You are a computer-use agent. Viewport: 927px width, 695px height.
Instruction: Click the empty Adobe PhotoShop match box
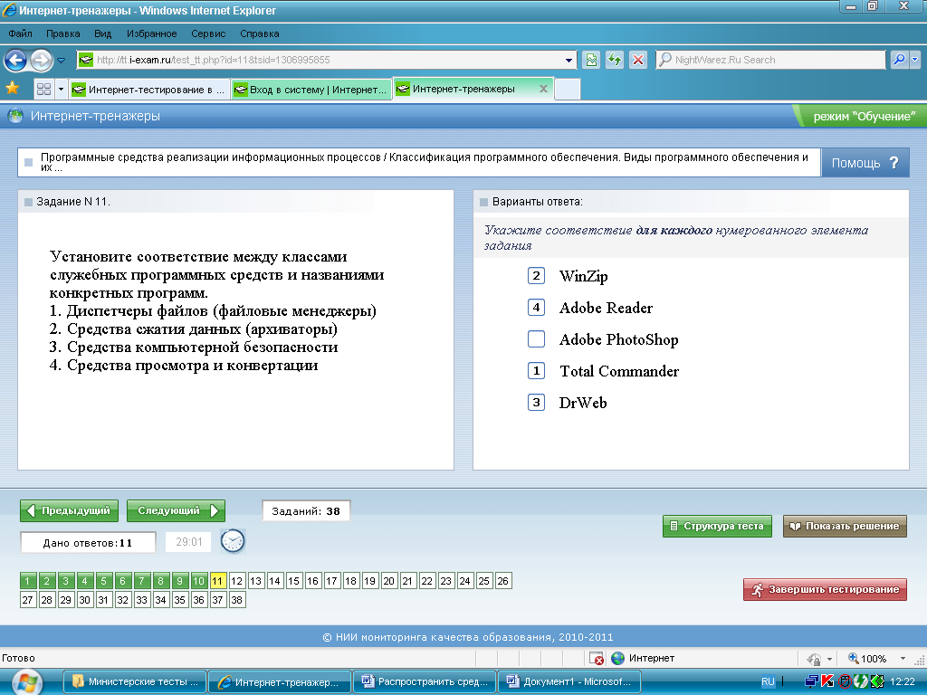[x=536, y=338]
